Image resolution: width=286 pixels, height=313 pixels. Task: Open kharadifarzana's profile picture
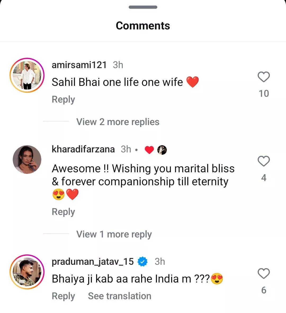(x=27, y=160)
